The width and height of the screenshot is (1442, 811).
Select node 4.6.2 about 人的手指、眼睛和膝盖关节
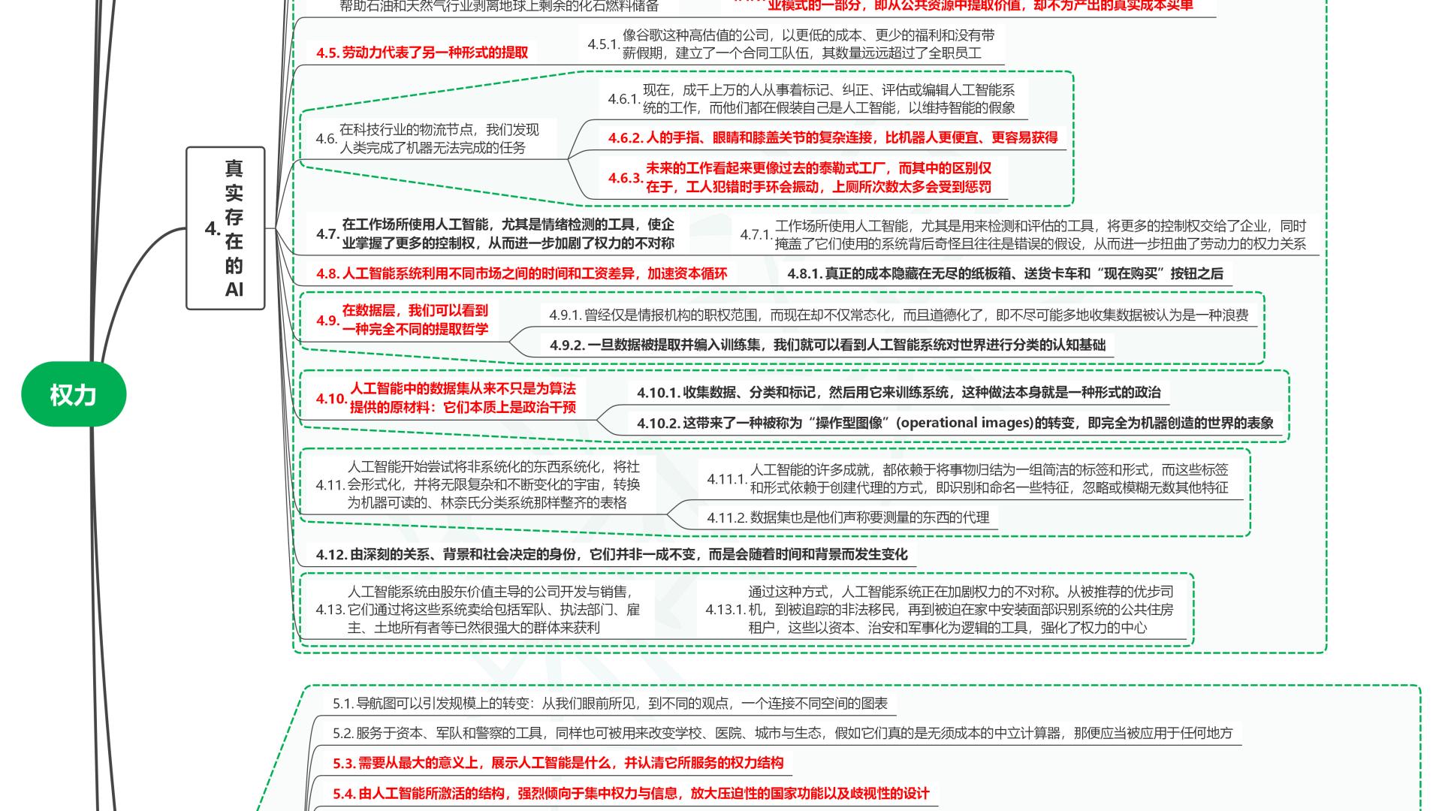[x=832, y=137]
